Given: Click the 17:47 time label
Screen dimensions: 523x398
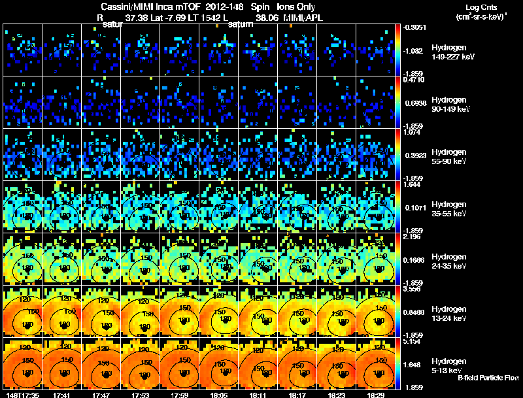Looking at the screenshot, I should click(x=101, y=395).
